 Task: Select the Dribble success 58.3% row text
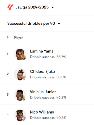pyautogui.click(x=48, y=77)
